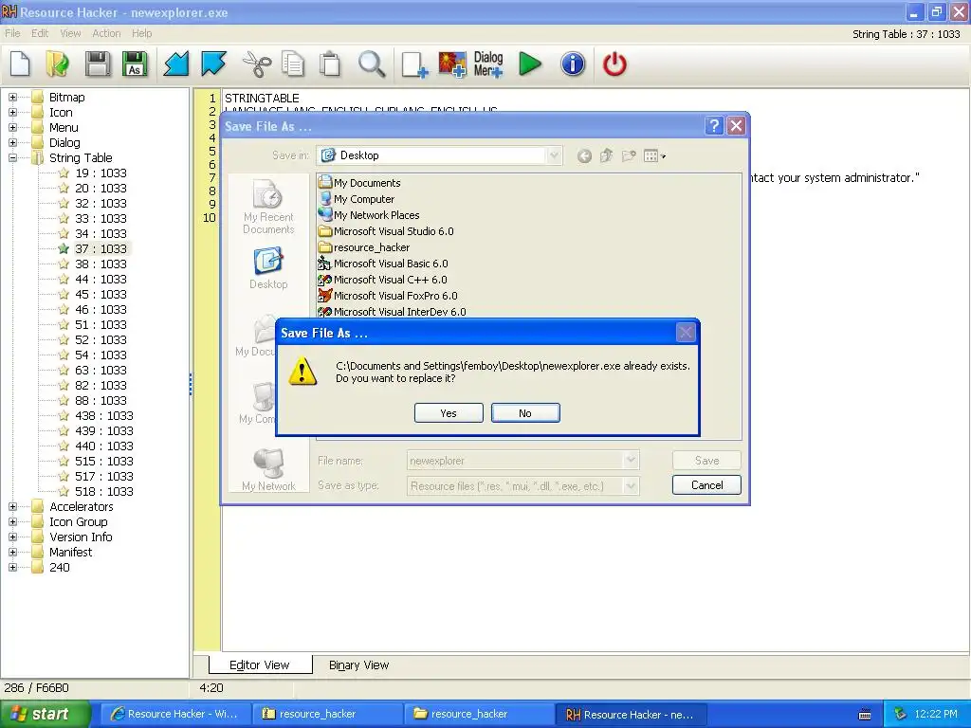Click the Add image resource icon
The height and width of the screenshot is (728, 971).
[452, 64]
